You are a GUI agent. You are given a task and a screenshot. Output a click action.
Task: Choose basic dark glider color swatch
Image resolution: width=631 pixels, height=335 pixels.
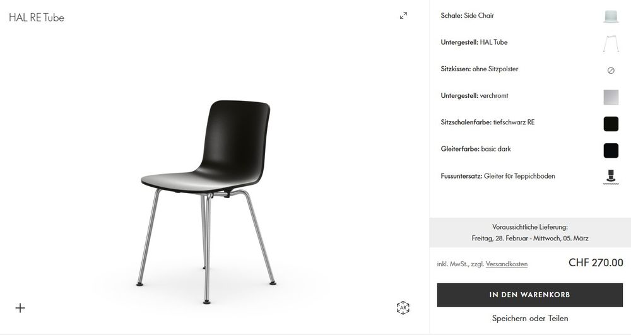[611, 150]
